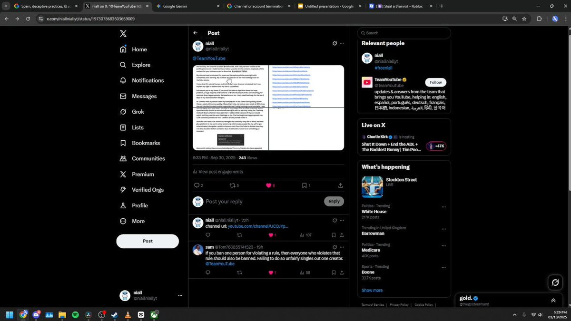The width and height of the screenshot is (571, 321).
Task: Toggle like on sam's reply
Action: click(x=271, y=272)
